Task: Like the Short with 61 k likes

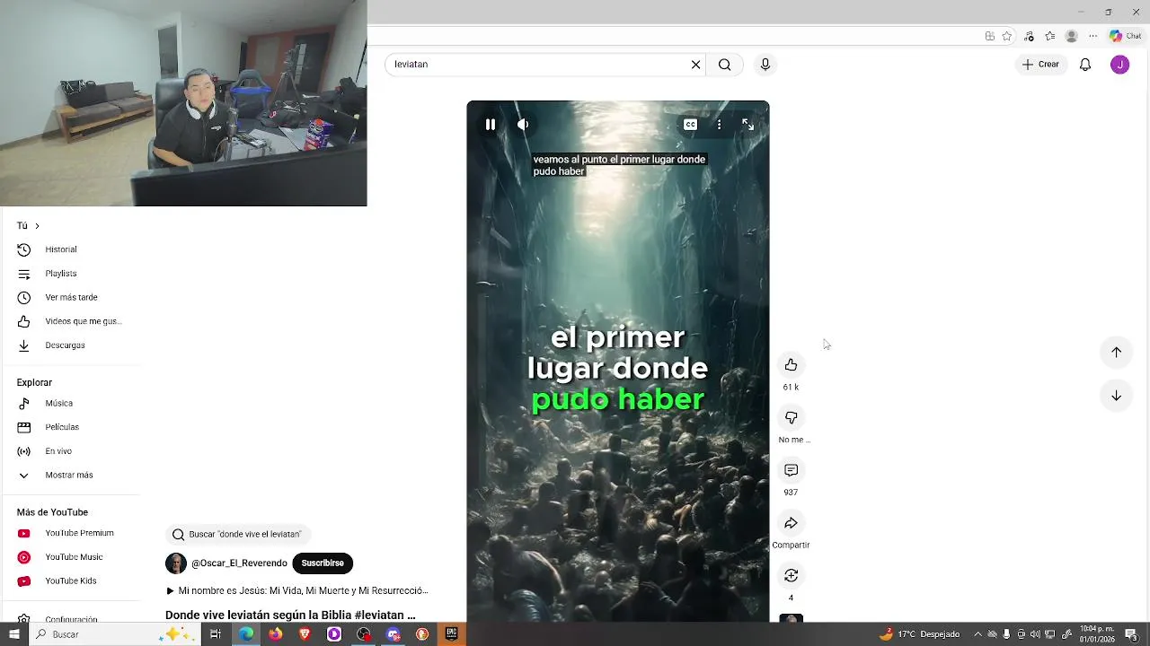Action: pos(791,365)
